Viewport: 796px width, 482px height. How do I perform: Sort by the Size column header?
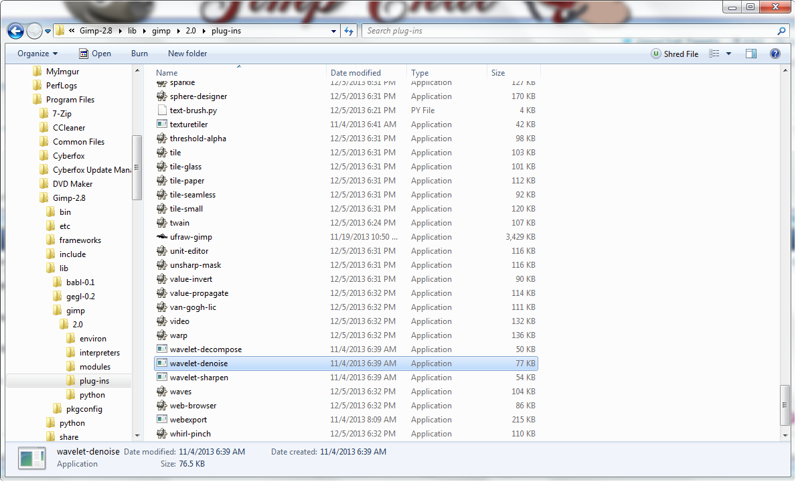coord(498,73)
